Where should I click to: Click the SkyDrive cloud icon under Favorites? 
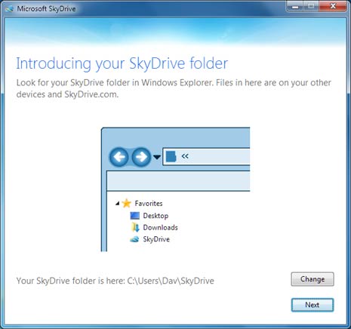click(134, 239)
